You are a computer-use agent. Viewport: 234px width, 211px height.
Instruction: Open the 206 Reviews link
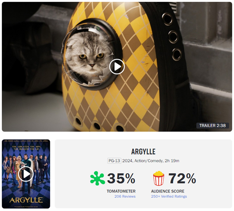click(125, 197)
